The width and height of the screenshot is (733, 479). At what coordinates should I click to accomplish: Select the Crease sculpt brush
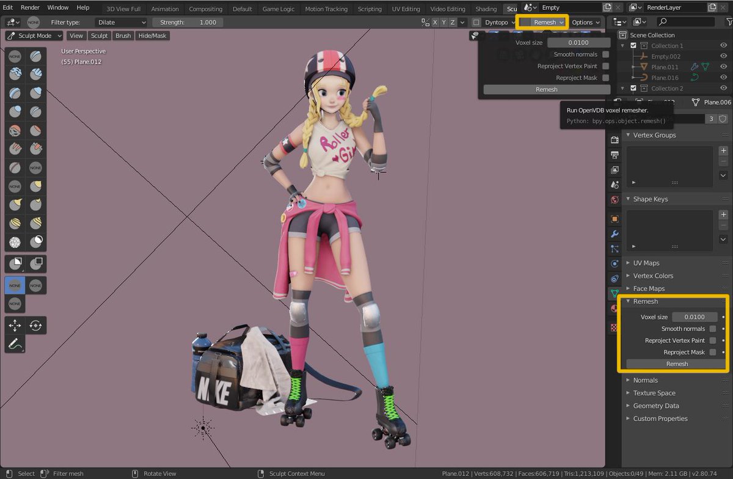[x=36, y=111]
